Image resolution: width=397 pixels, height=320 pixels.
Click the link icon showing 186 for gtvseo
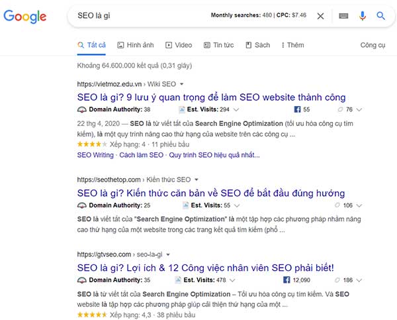[337, 280]
